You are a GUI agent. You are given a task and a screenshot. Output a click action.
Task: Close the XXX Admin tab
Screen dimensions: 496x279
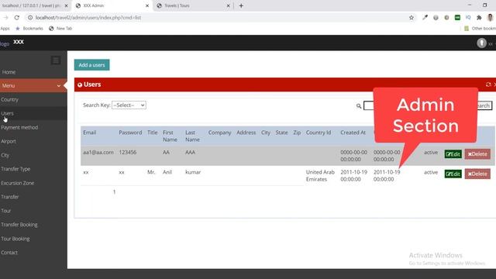147,5
